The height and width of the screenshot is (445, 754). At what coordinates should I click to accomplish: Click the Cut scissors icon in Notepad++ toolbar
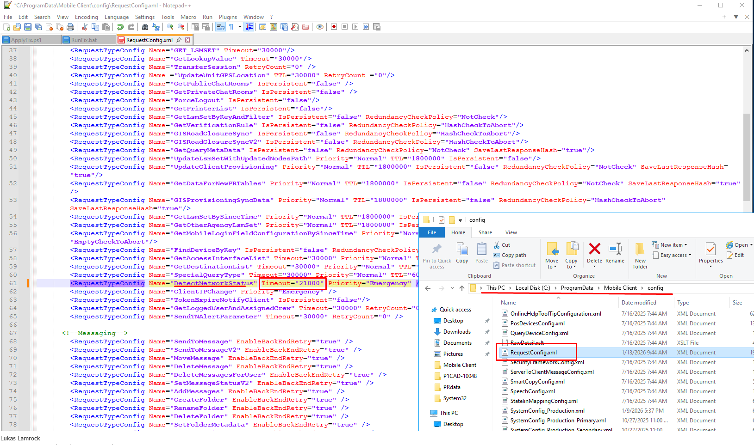(85, 27)
